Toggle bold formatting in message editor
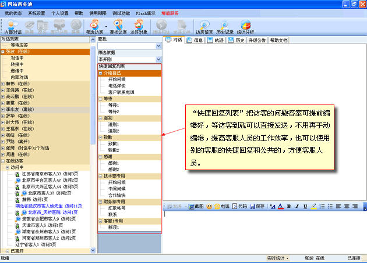Screen dimensions: 367x263 point(289,206)
